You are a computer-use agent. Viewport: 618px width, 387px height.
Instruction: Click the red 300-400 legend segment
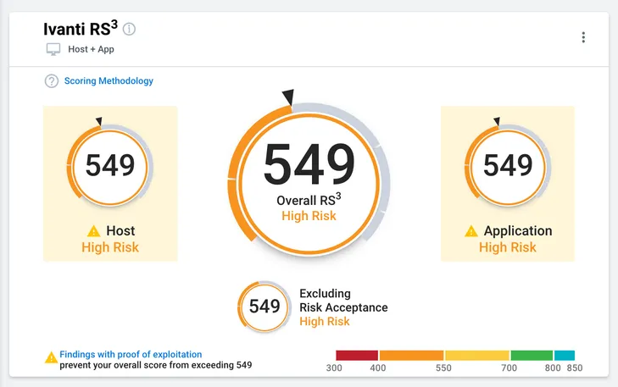(357, 356)
